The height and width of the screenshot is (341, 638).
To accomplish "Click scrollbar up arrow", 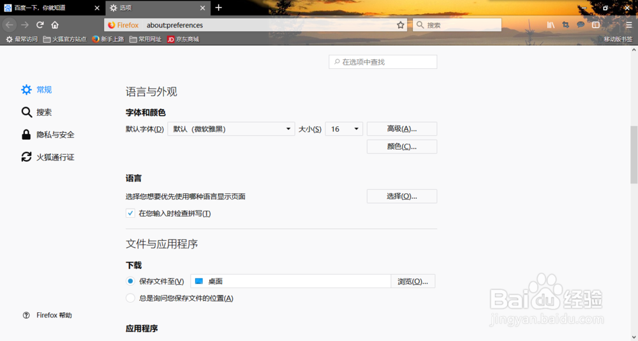I will click(634, 50).
